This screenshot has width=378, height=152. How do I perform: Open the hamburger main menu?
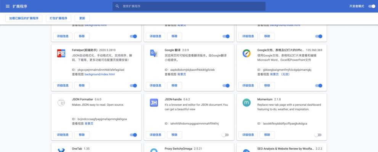click(x=8, y=6)
